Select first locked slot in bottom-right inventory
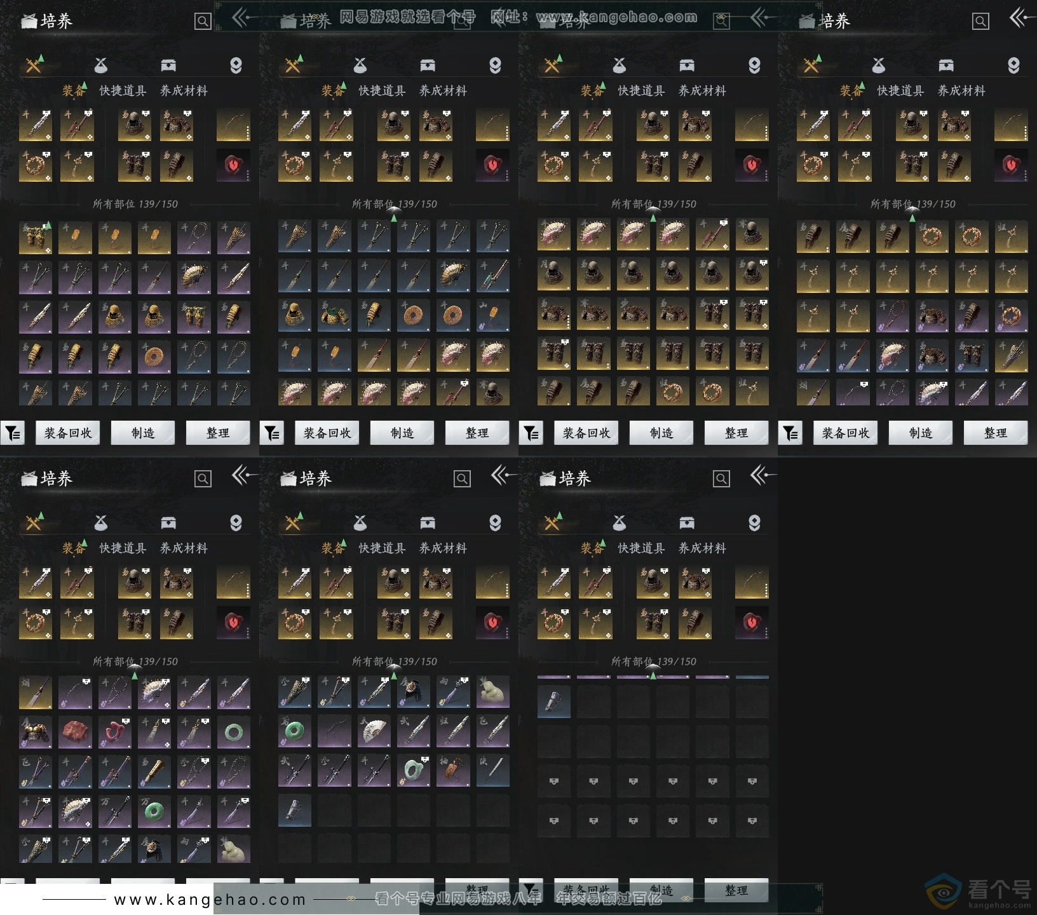 (554, 781)
